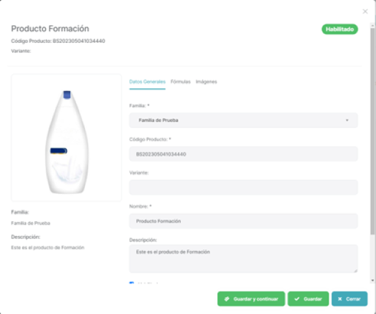Switch to the Fórmulas tab
The width and height of the screenshot is (376, 314).
coord(180,82)
